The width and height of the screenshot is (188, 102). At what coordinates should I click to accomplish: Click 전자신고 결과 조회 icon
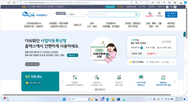click(x=119, y=77)
